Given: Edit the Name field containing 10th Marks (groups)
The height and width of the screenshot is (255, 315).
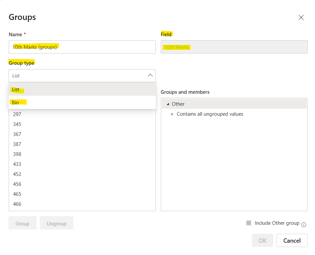Looking at the screenshot, I should 82,47.
